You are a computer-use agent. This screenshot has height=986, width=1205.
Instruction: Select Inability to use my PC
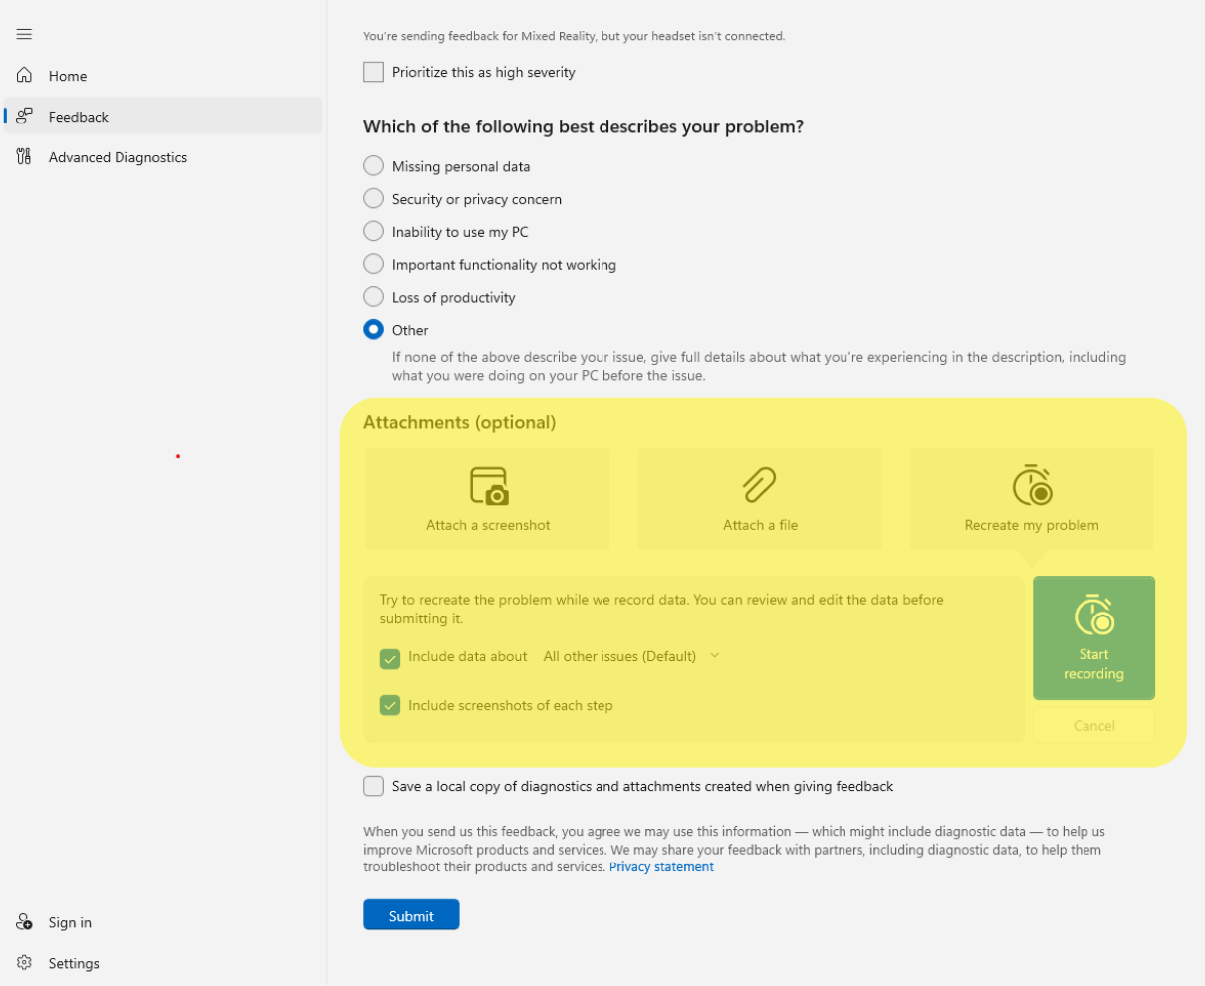373,232
